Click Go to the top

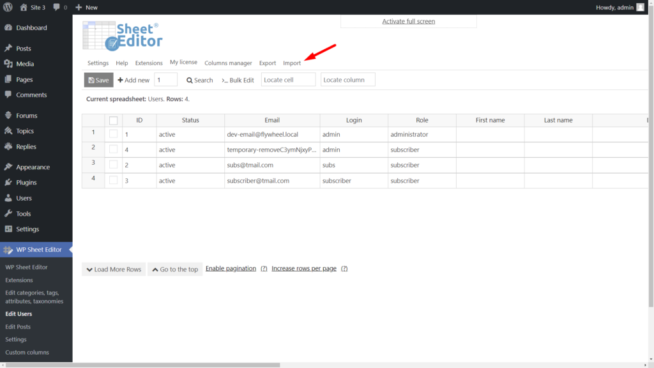175,269
